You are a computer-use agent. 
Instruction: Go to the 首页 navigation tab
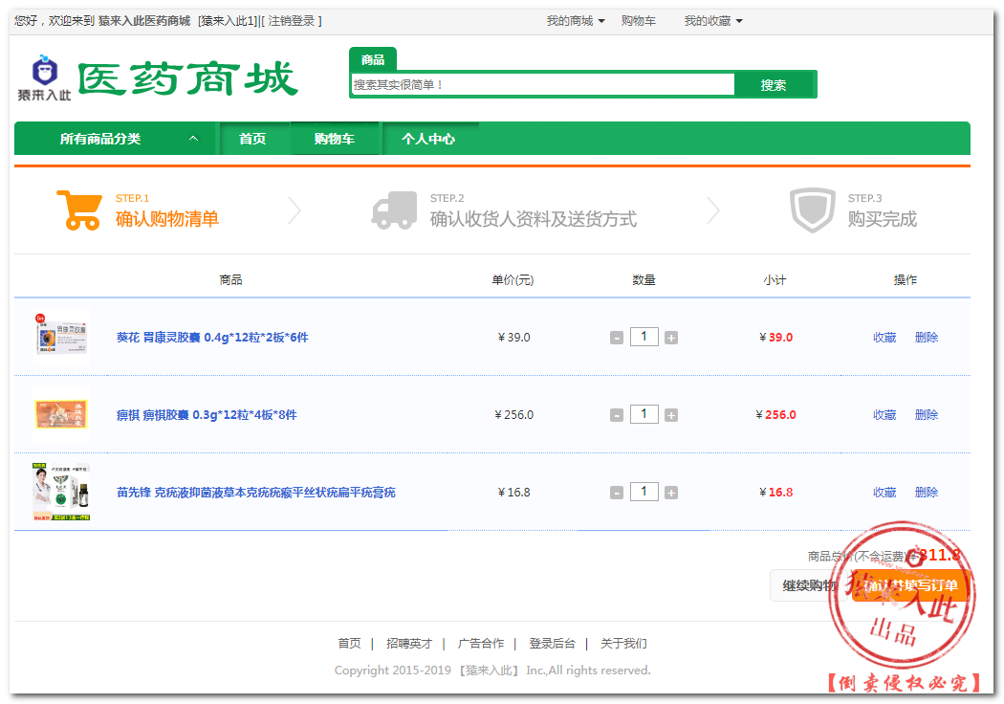(x=252, y=139)
